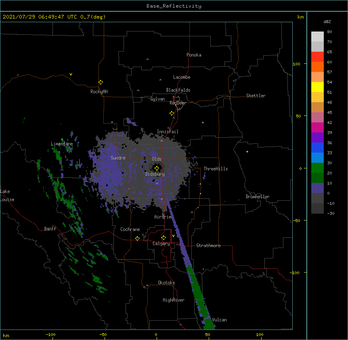Select the red 60-65 dBZ legend swatch
348x340 pixels.
coord(317,57)
